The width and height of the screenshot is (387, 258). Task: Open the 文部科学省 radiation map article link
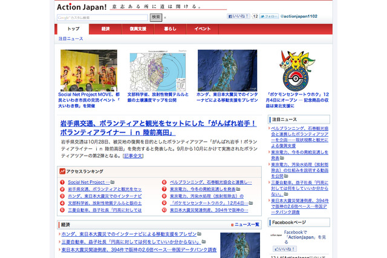click(x=158, y=98)
